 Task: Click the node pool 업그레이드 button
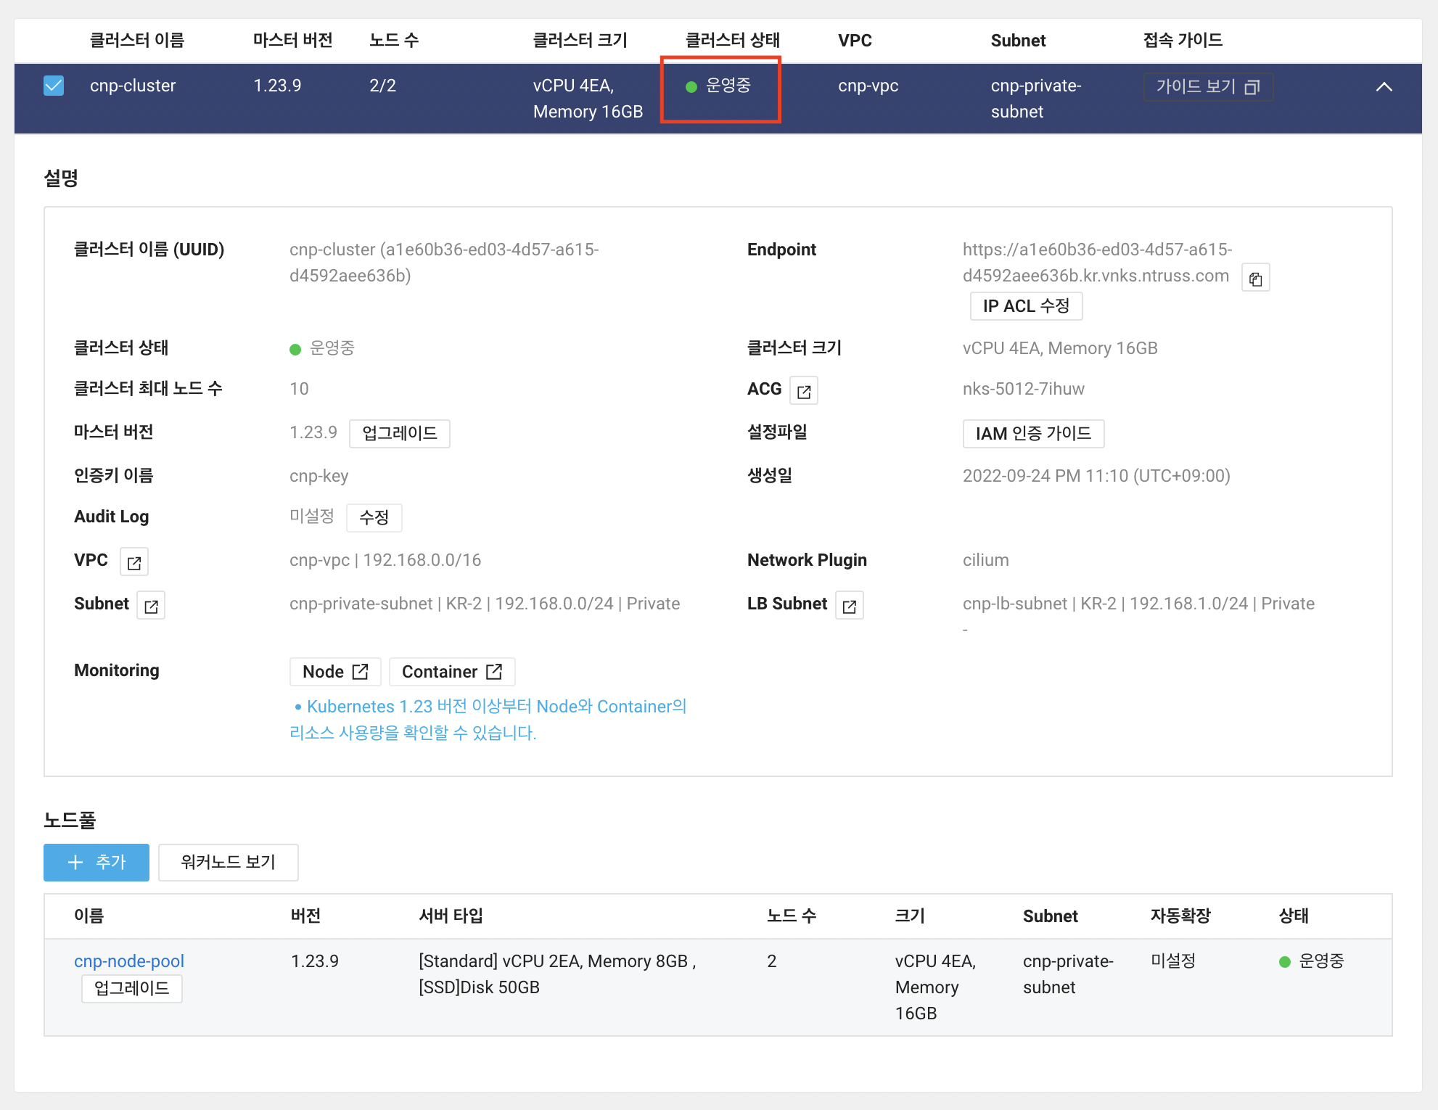pyautogui.click(x=131, y=988)
